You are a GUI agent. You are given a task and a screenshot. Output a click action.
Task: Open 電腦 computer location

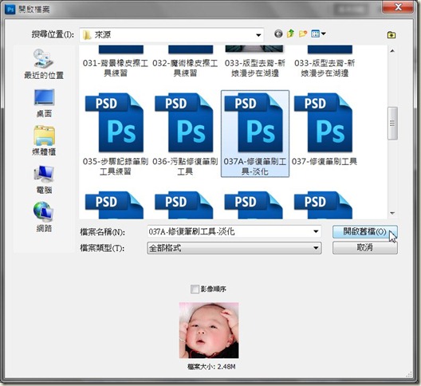[x=44, y=179]
